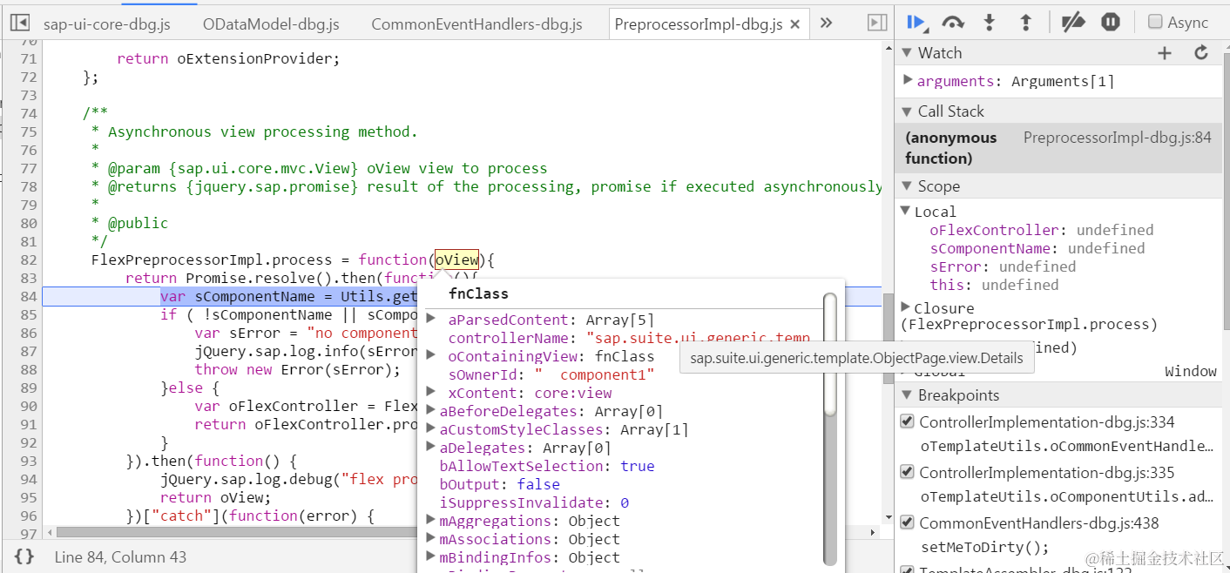
Task: Uncheck ControllerImplementation-dbg.js:334 breakpoint
Action: (907, 421)
